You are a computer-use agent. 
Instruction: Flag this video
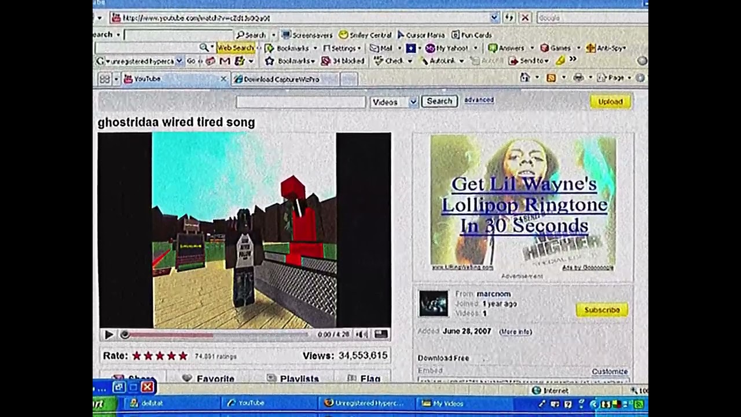pyautogui.click(x=364, y=379)
